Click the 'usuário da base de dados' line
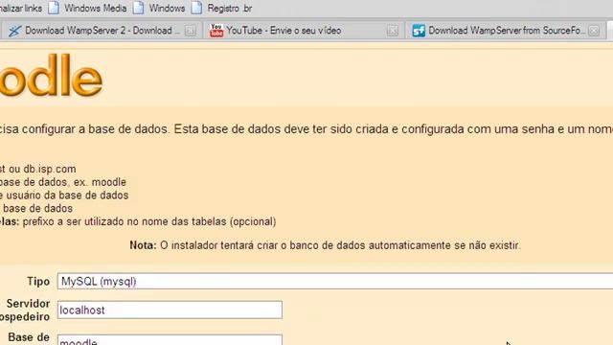Screen dimensions: 613x345 [x=64, y=195]
